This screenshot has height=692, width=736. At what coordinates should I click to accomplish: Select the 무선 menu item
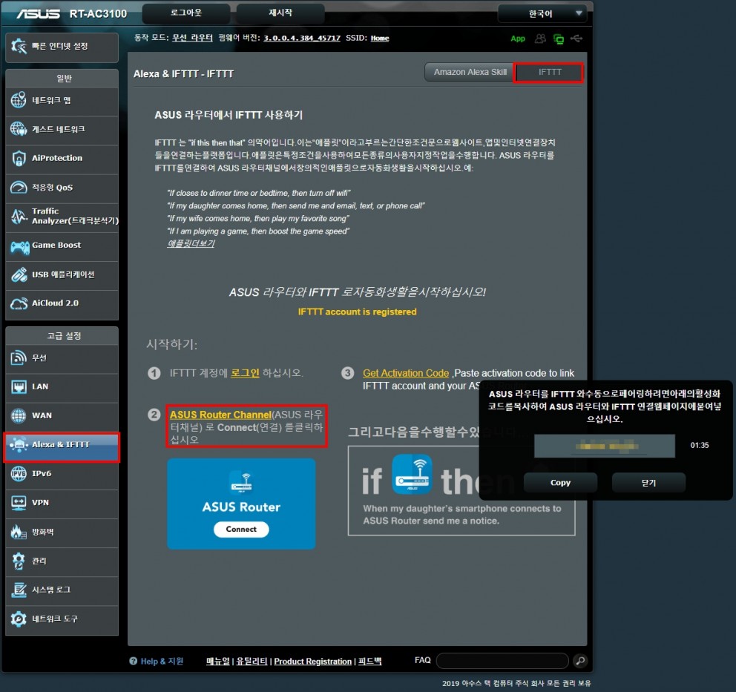[x=62, y=358]
